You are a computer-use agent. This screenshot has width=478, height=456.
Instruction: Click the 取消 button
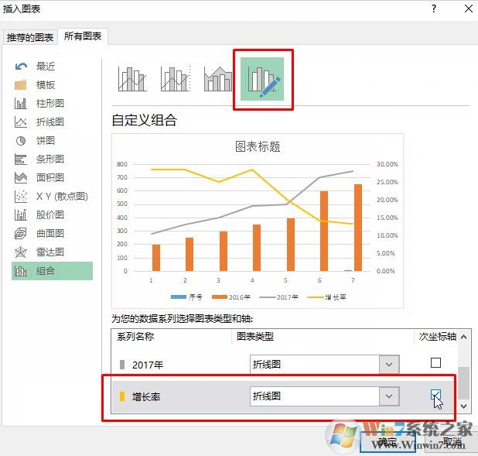(447, 442)
